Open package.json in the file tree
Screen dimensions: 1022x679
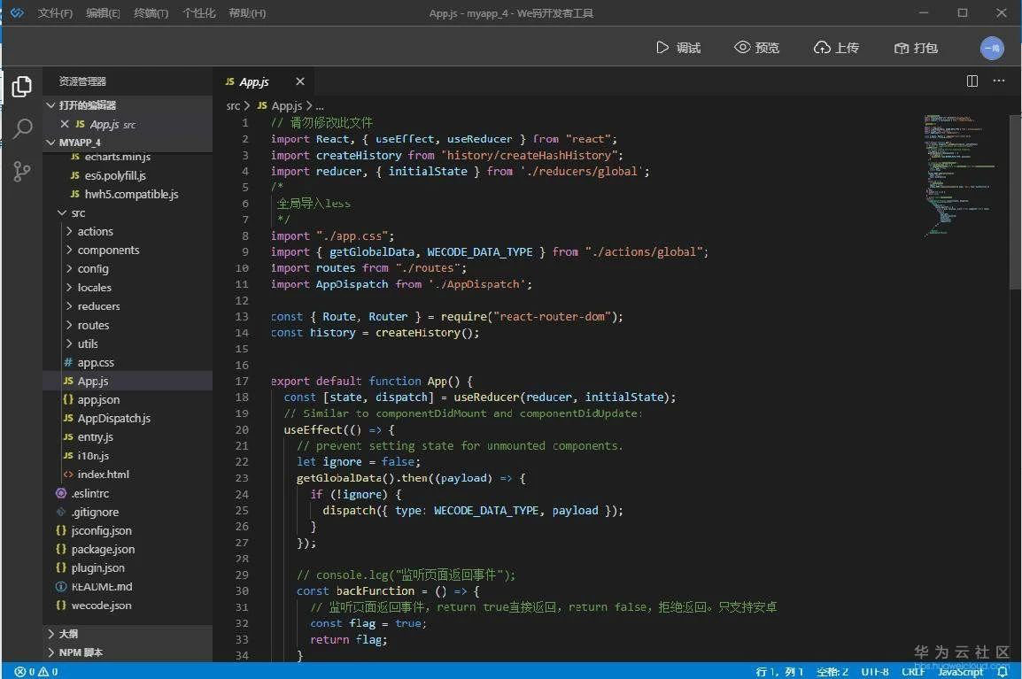pos(103,550)
